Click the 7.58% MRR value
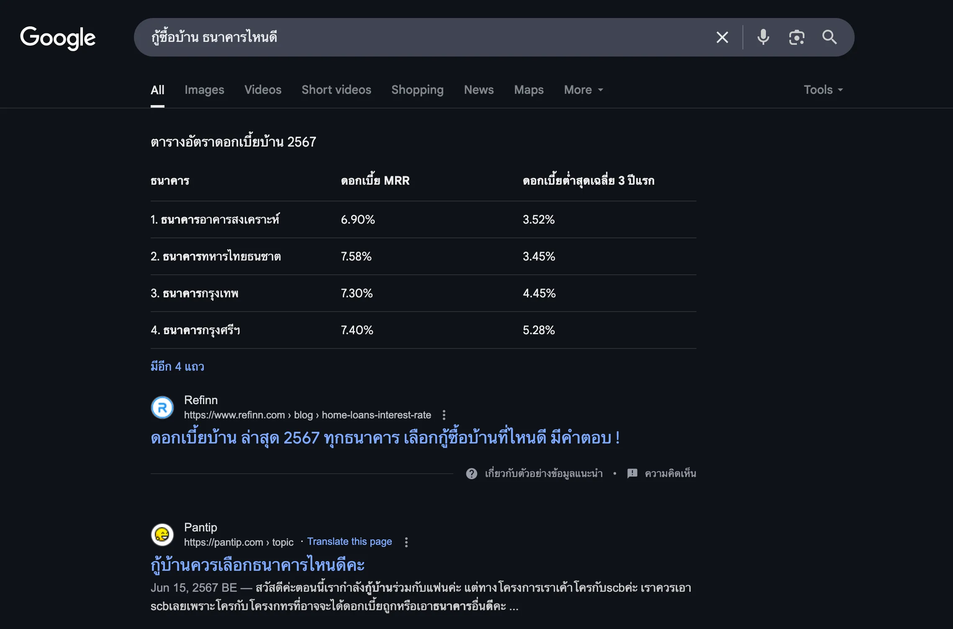Image resolution: width=953 pixels, height=629 pixels. 356,256
